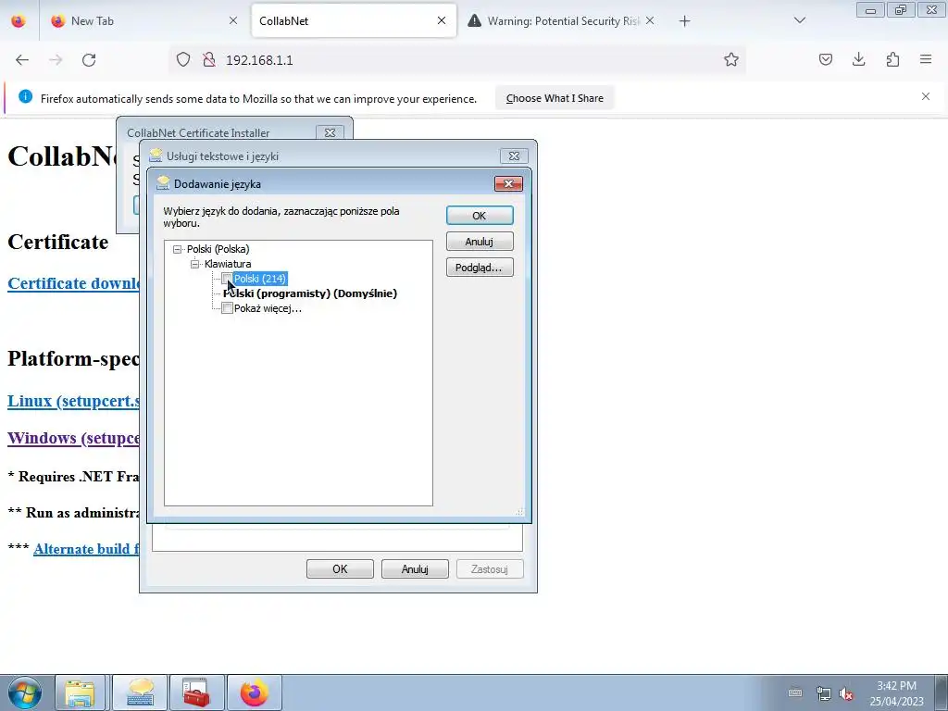Click the muted volume tray icon
The width and height of the screenshot is (948, 711).
[x=846, y=694]
